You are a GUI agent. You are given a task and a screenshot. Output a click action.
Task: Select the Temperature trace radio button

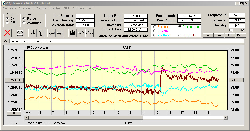coord(180,27)
